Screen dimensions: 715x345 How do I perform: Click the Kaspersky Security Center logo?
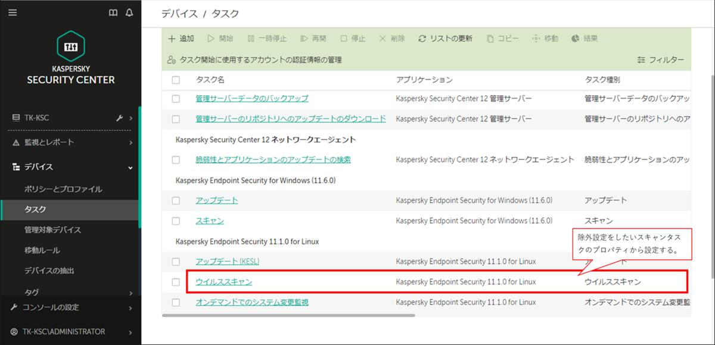[x=71, y=57]
